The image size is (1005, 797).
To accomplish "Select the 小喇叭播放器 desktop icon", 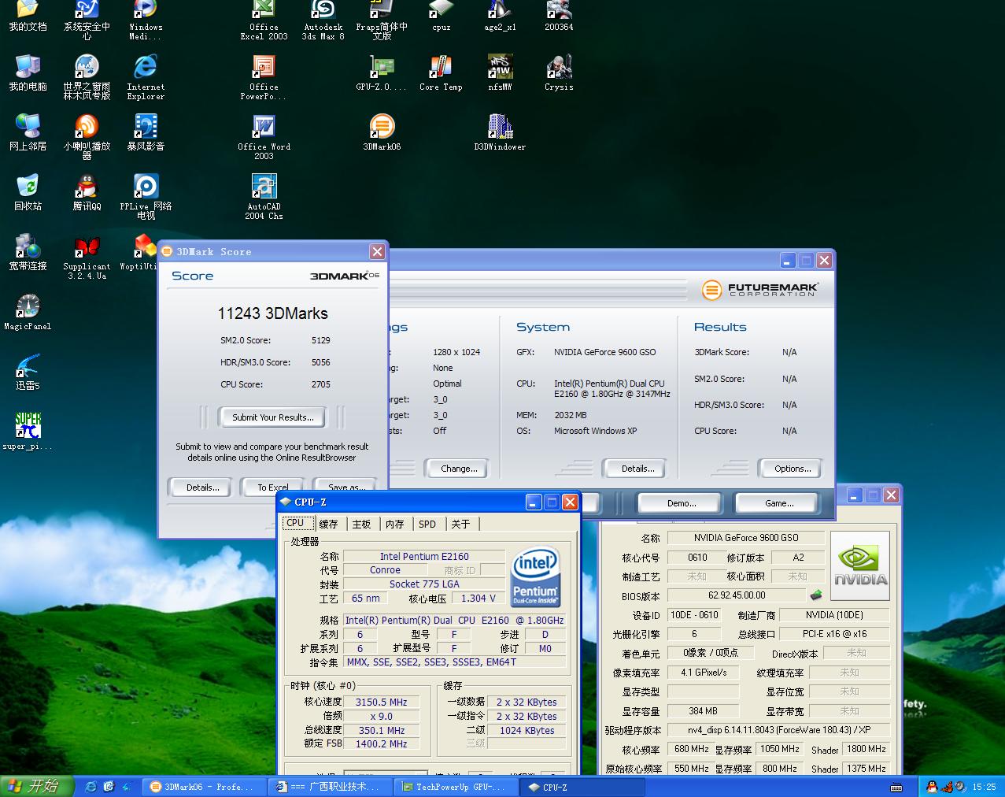I will tap(87, 137).
